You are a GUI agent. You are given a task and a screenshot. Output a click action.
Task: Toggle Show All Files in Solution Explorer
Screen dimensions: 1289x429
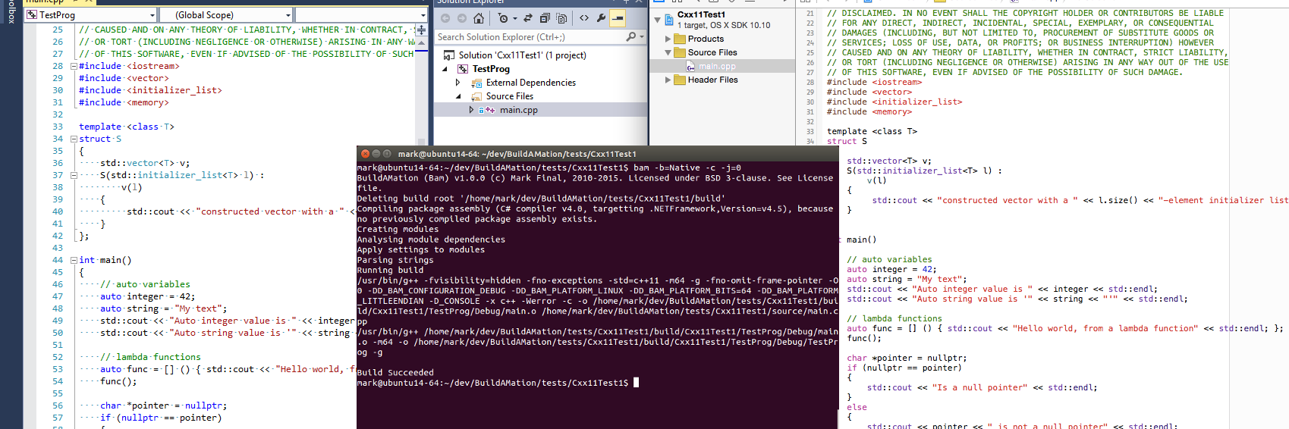click(x=561, y=18)
